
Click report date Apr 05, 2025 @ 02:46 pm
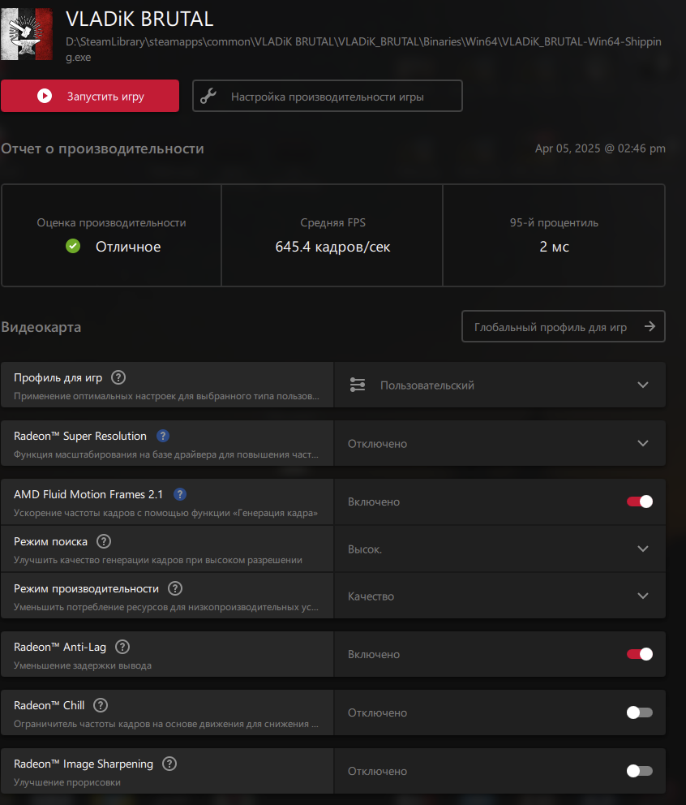pos(600,149)
